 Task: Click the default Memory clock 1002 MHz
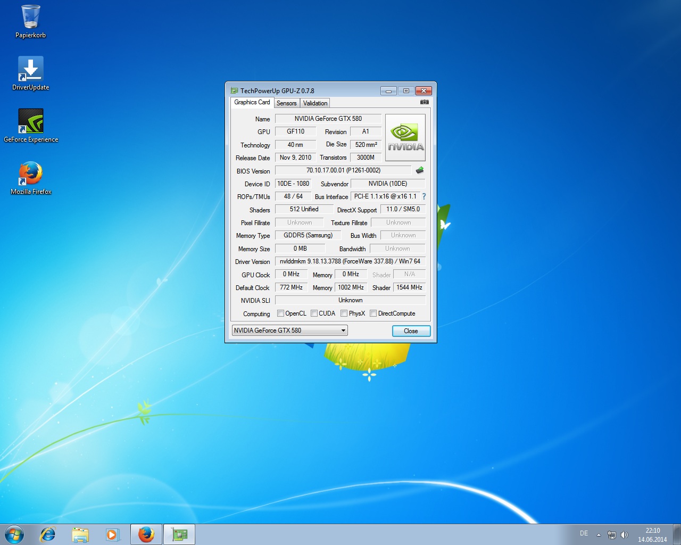coord(351,287)
